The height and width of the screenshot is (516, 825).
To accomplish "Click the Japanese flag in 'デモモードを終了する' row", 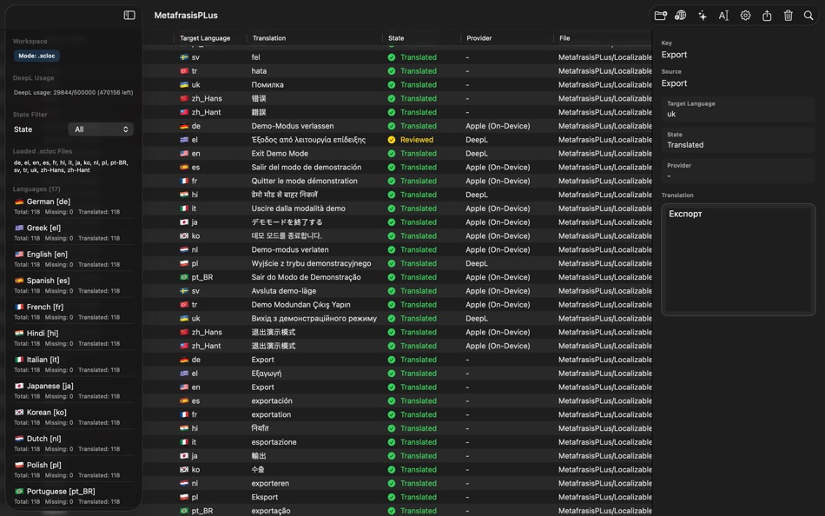I will pyautogui.click(x=184, y=222).
